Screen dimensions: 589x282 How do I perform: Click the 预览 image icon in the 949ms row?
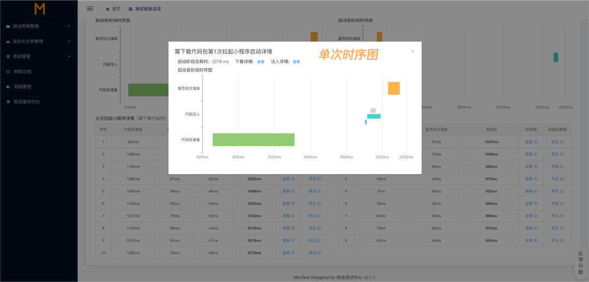tap(562, 204)
